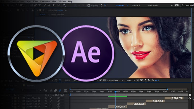Switch to the Standard workspace
Image resolution: width=194 pixels, height=109 pixels.
(x=136, y=5)
